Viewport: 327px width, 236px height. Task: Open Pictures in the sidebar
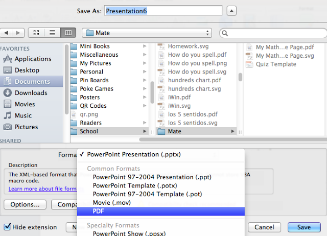pos(31,127)
